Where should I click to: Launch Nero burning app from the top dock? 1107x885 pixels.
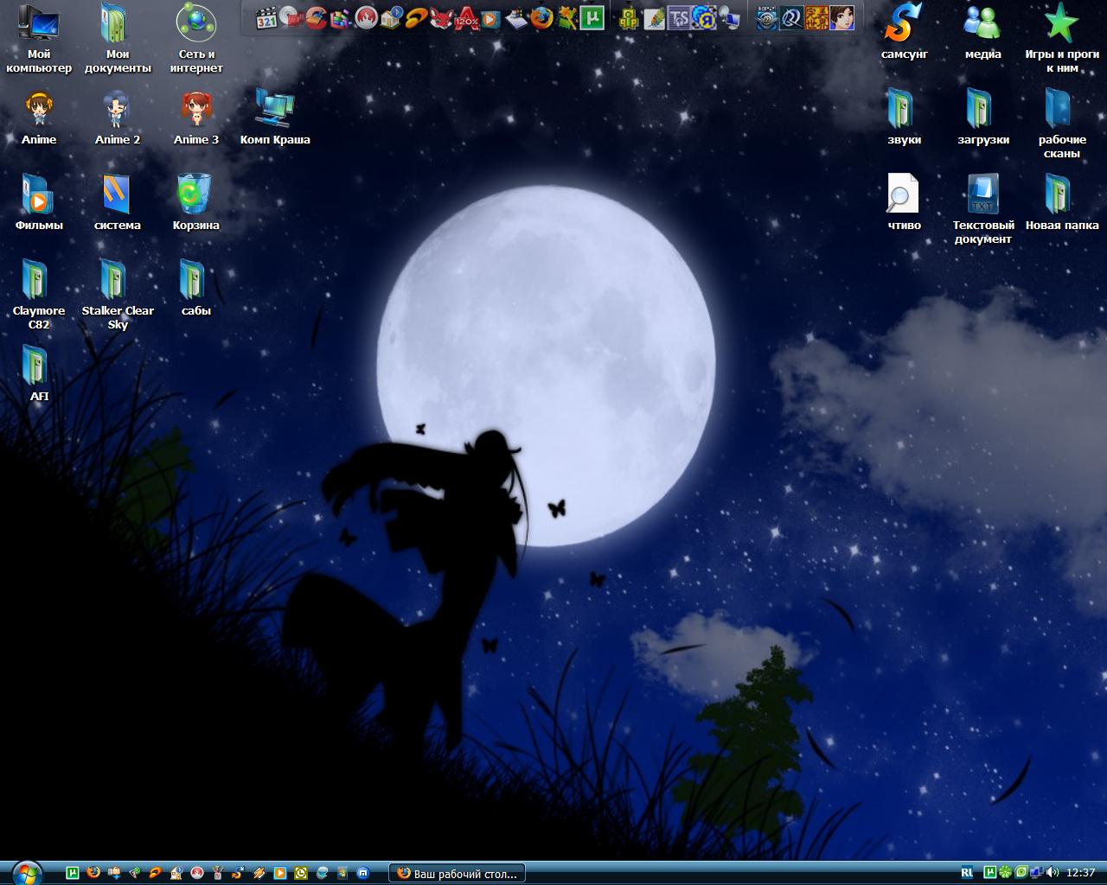pos(367,17)
